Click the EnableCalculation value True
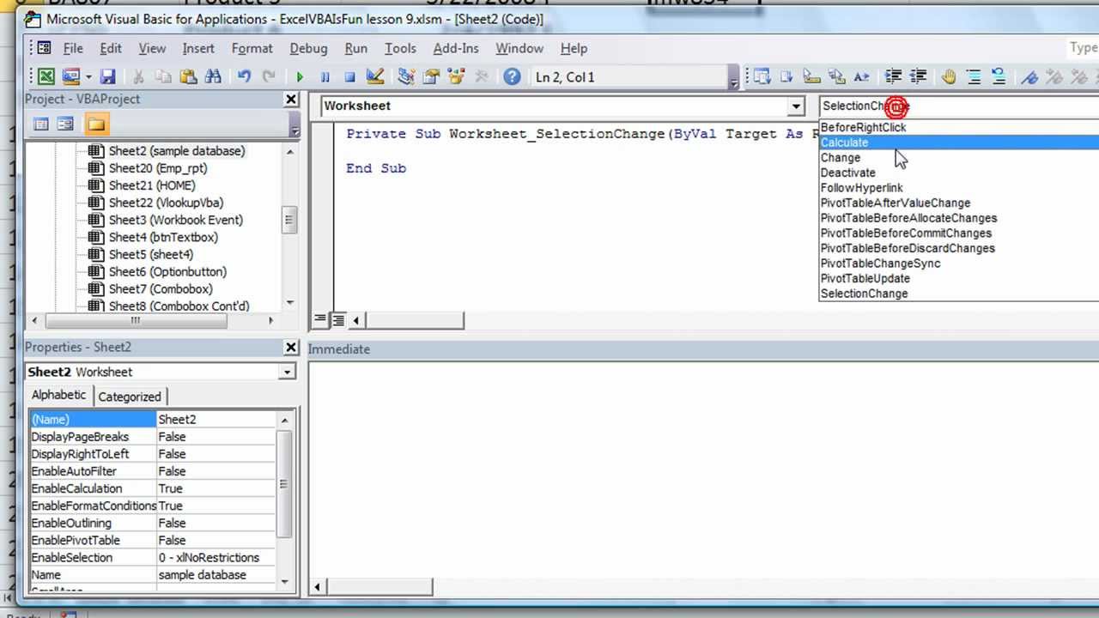This screenshot has width=1099, height=618. (216, 488)
